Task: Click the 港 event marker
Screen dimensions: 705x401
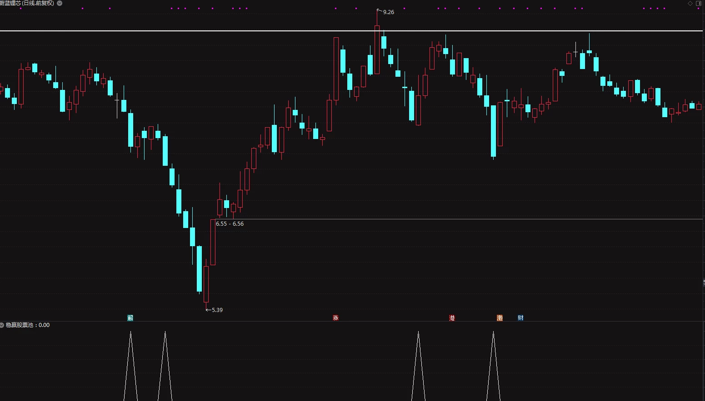Action: coord(452,318)
